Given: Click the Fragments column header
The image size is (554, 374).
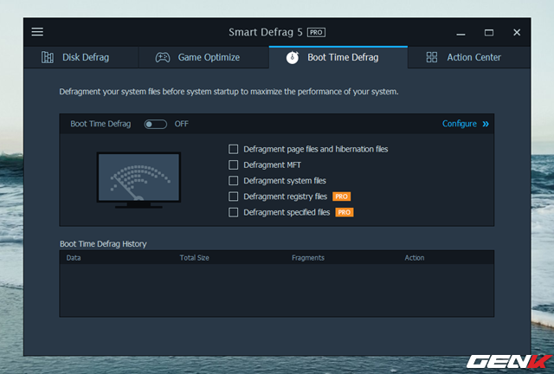Looking at the screenshot, I should pos(308,258).
